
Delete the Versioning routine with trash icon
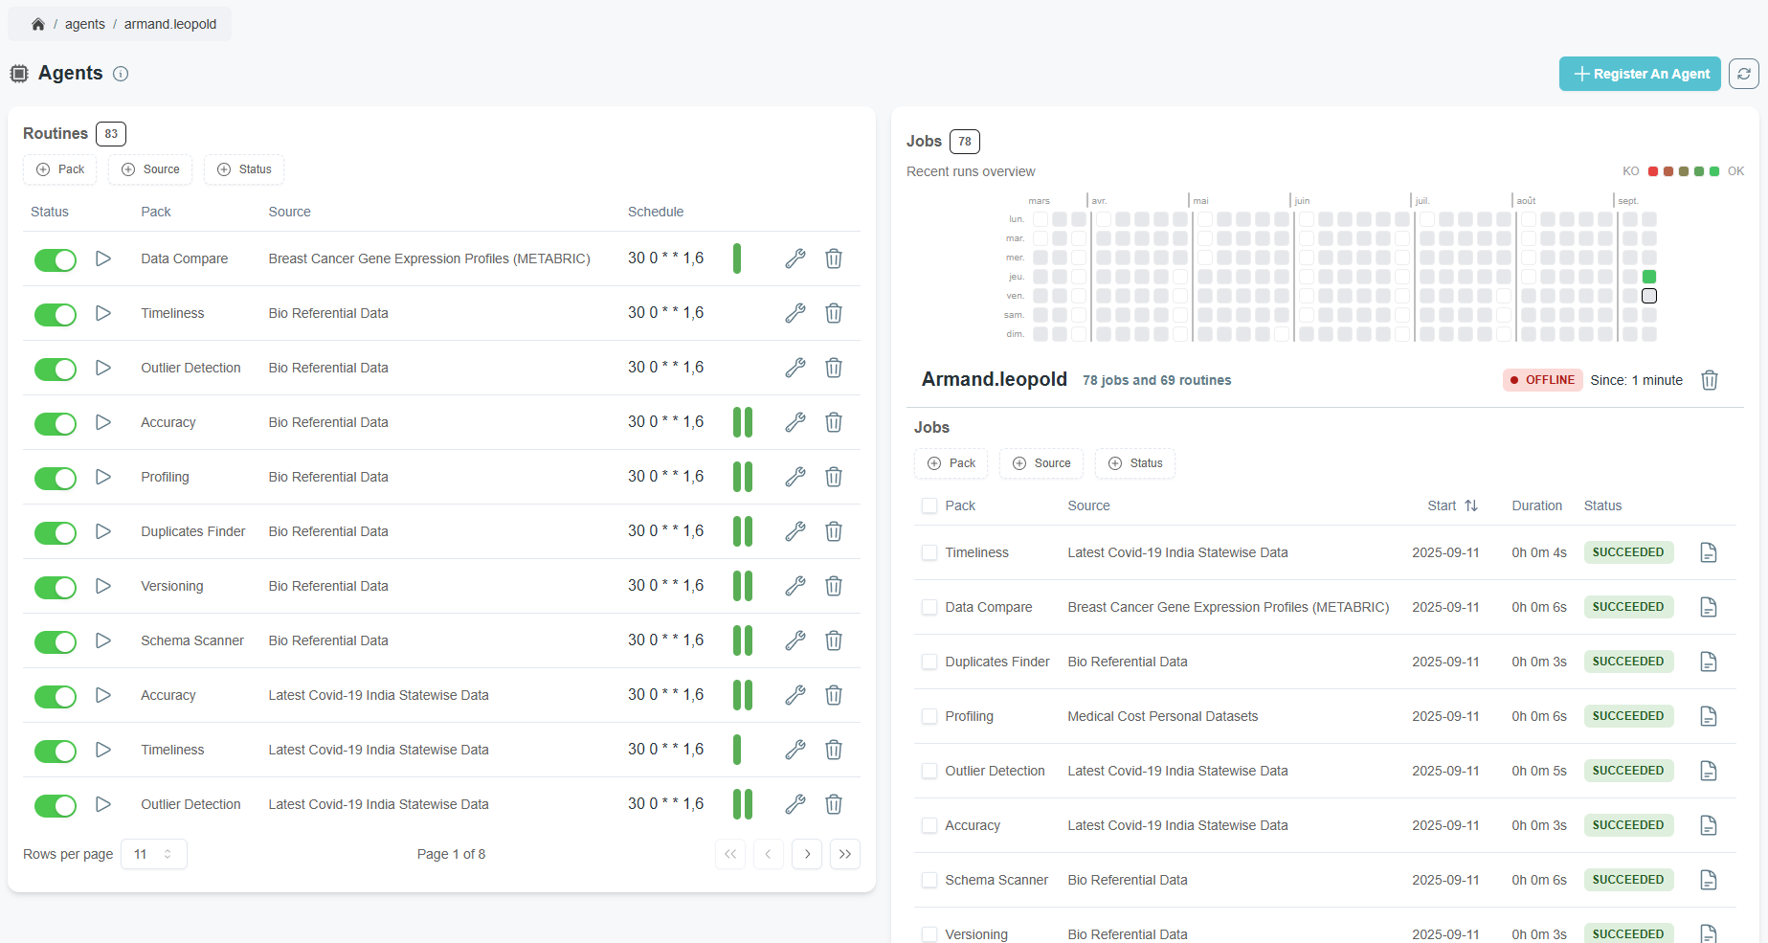(x=834, y=586)
